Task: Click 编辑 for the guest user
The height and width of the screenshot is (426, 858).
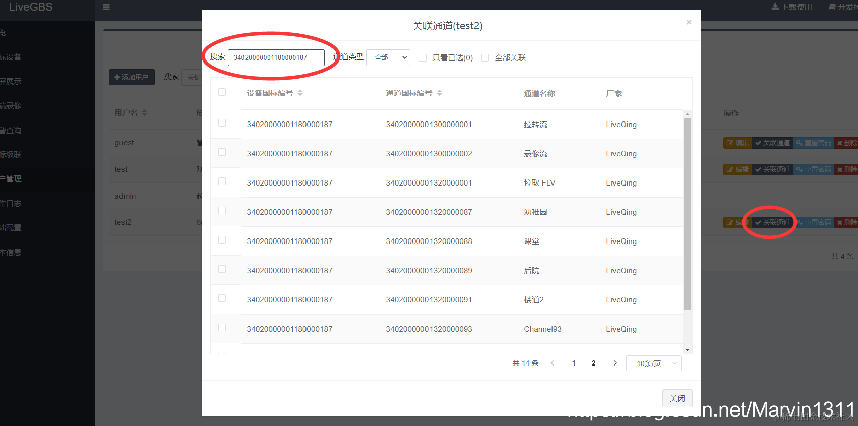Action: coord(738,143)
